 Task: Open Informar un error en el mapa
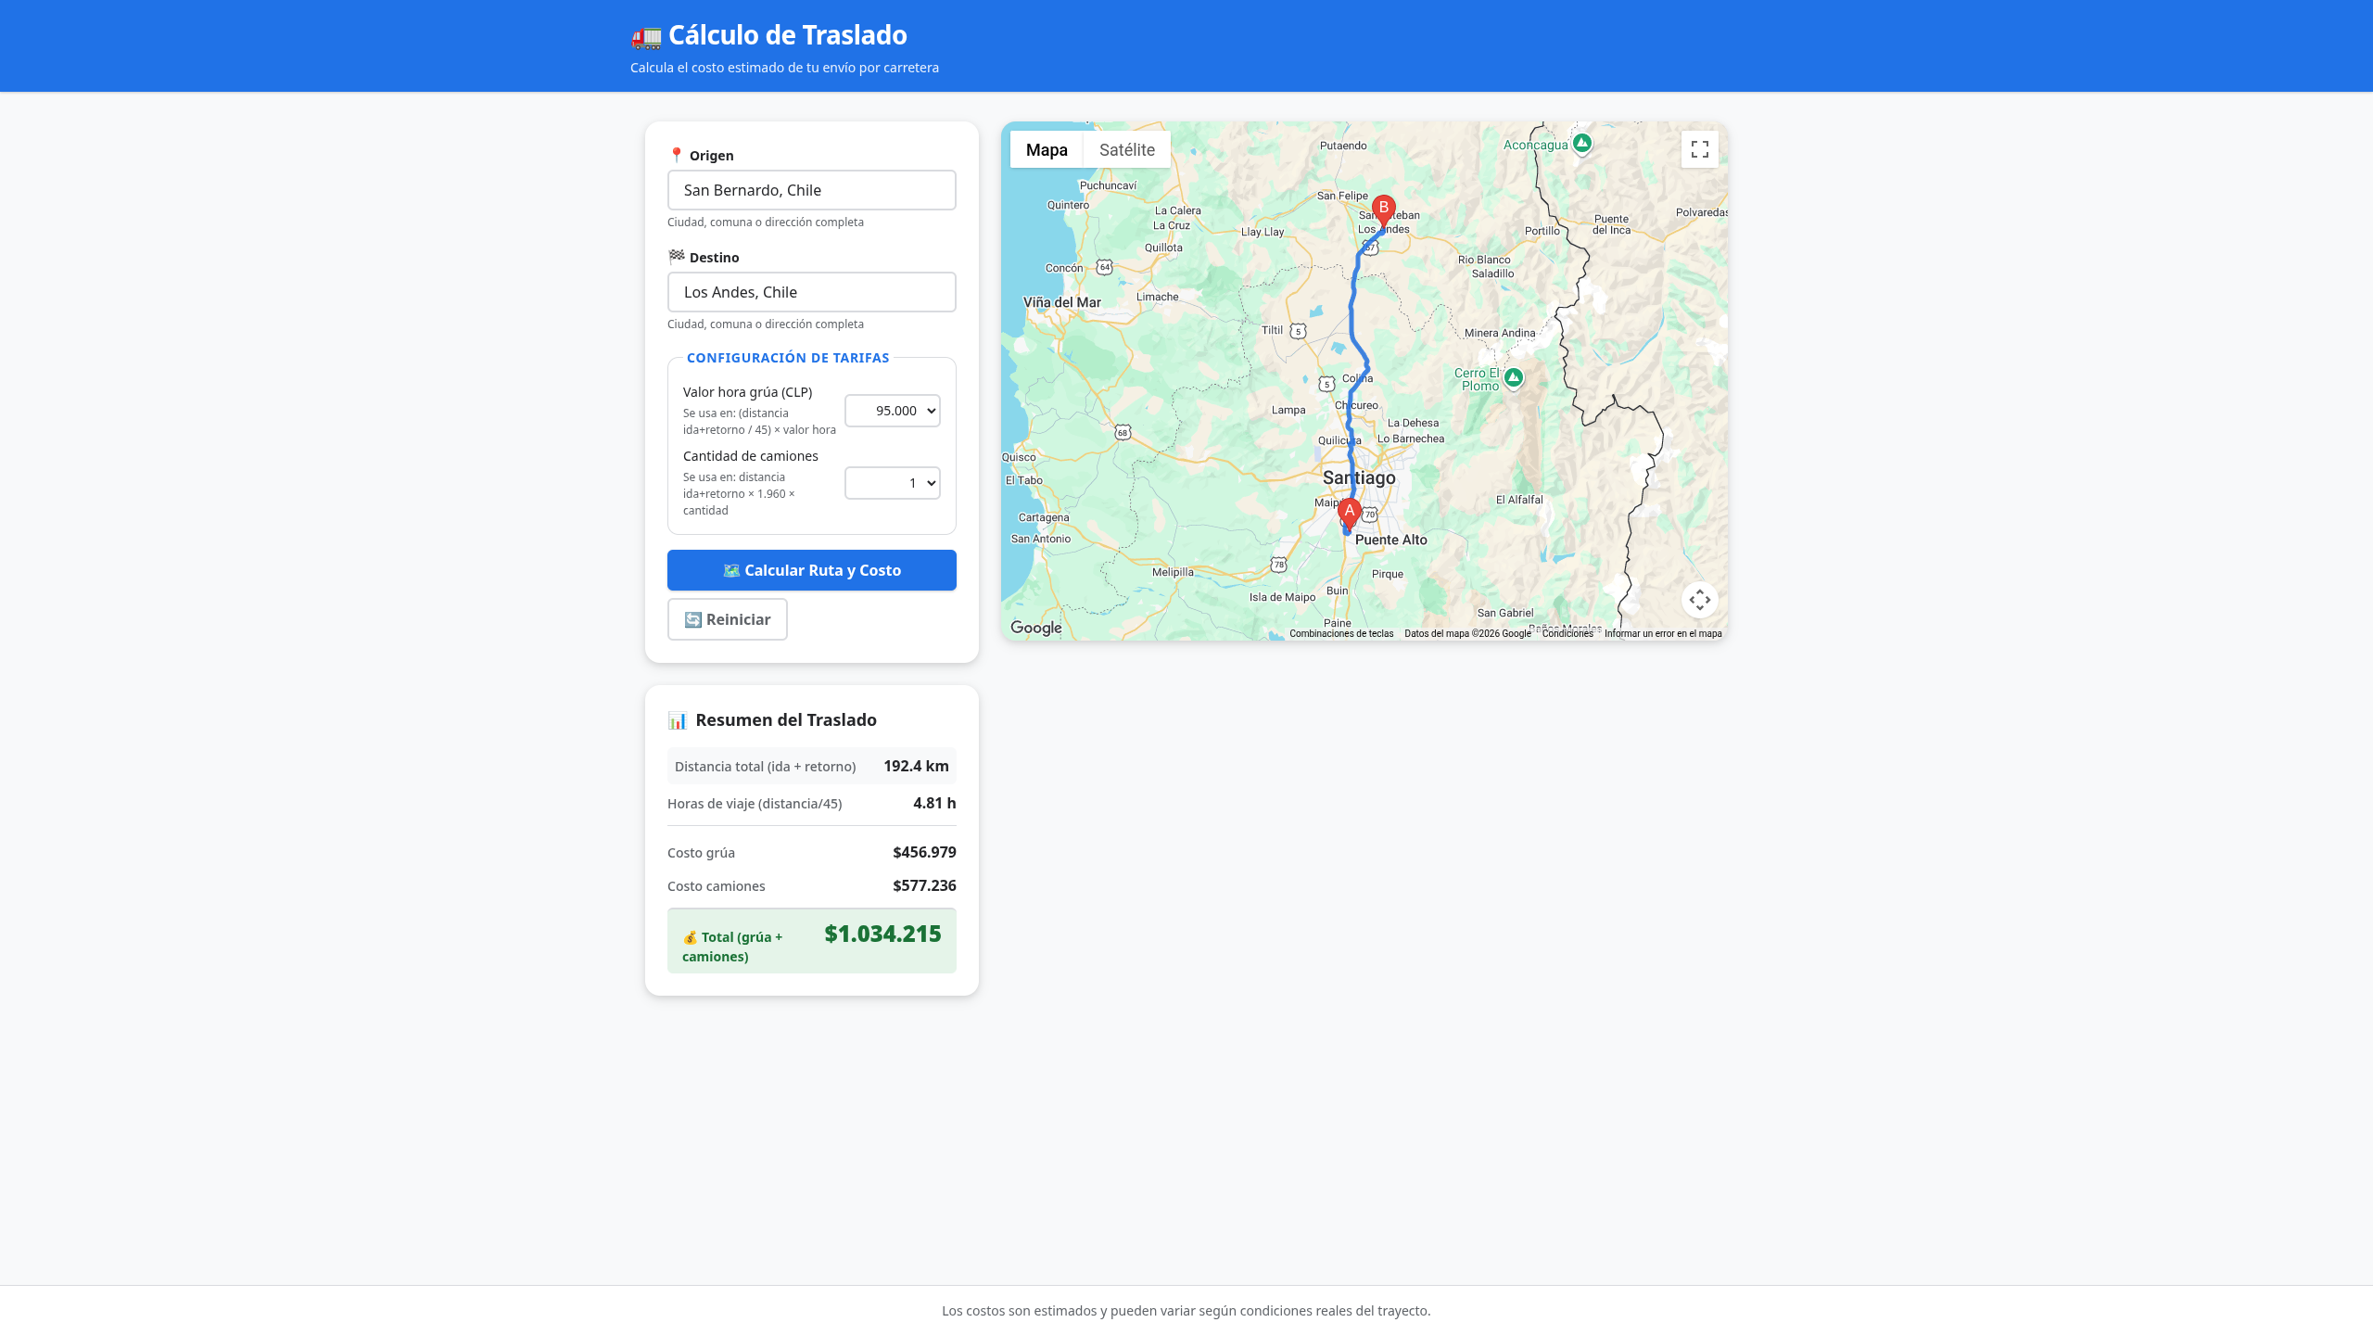pyautogui.click(x=1663, y=634)
